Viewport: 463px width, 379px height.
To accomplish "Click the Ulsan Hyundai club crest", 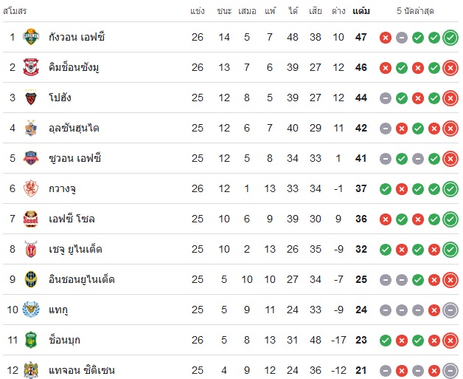I will pos(31,128).
